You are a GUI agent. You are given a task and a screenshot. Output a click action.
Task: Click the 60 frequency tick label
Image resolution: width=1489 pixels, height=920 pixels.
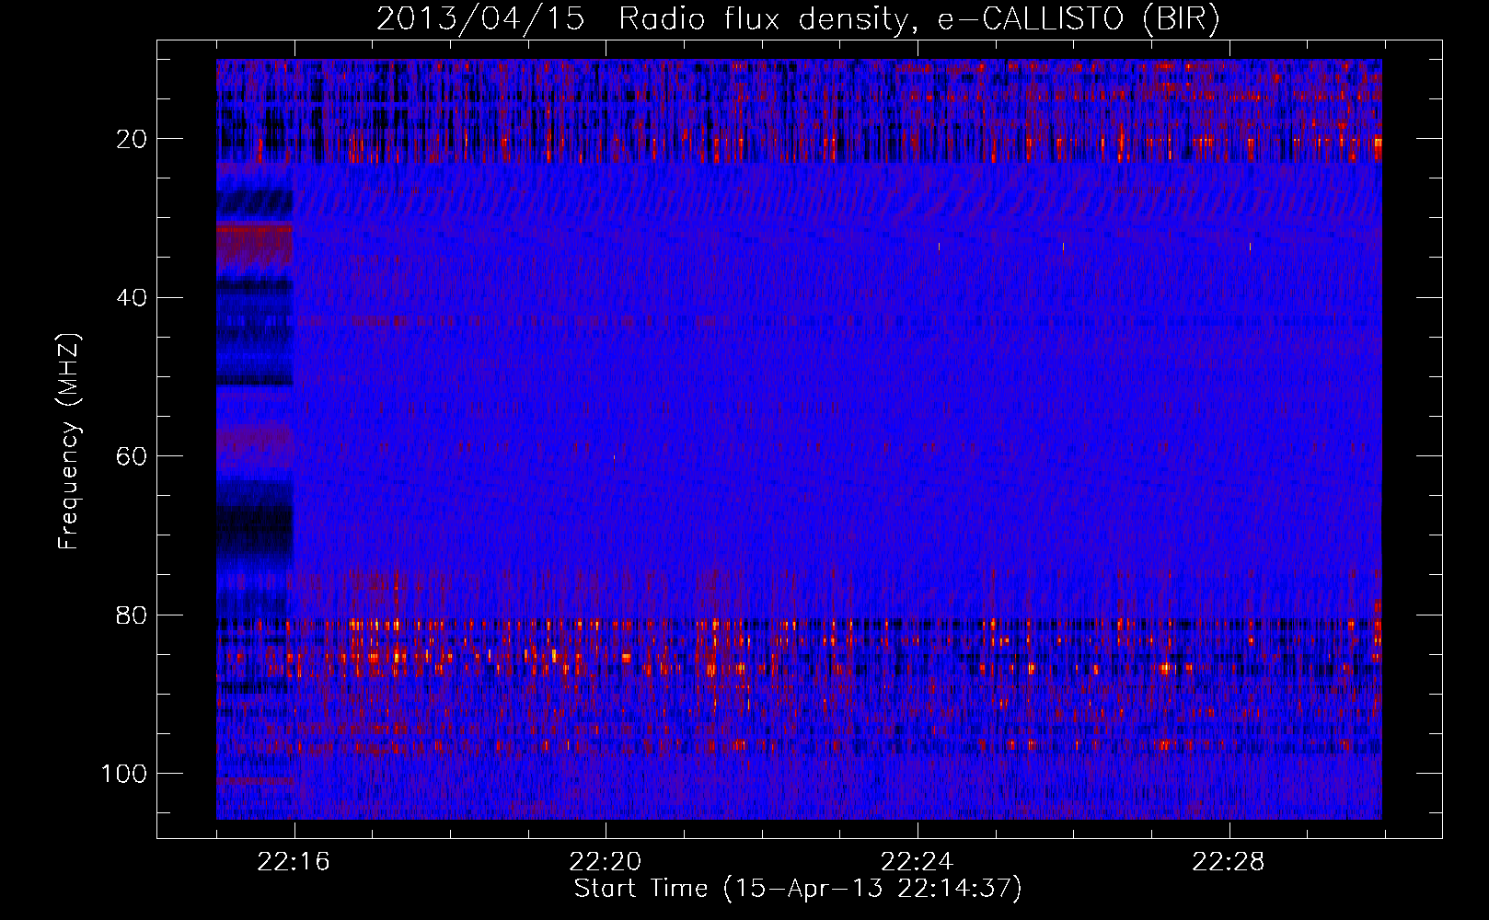[x=133, y=456]
